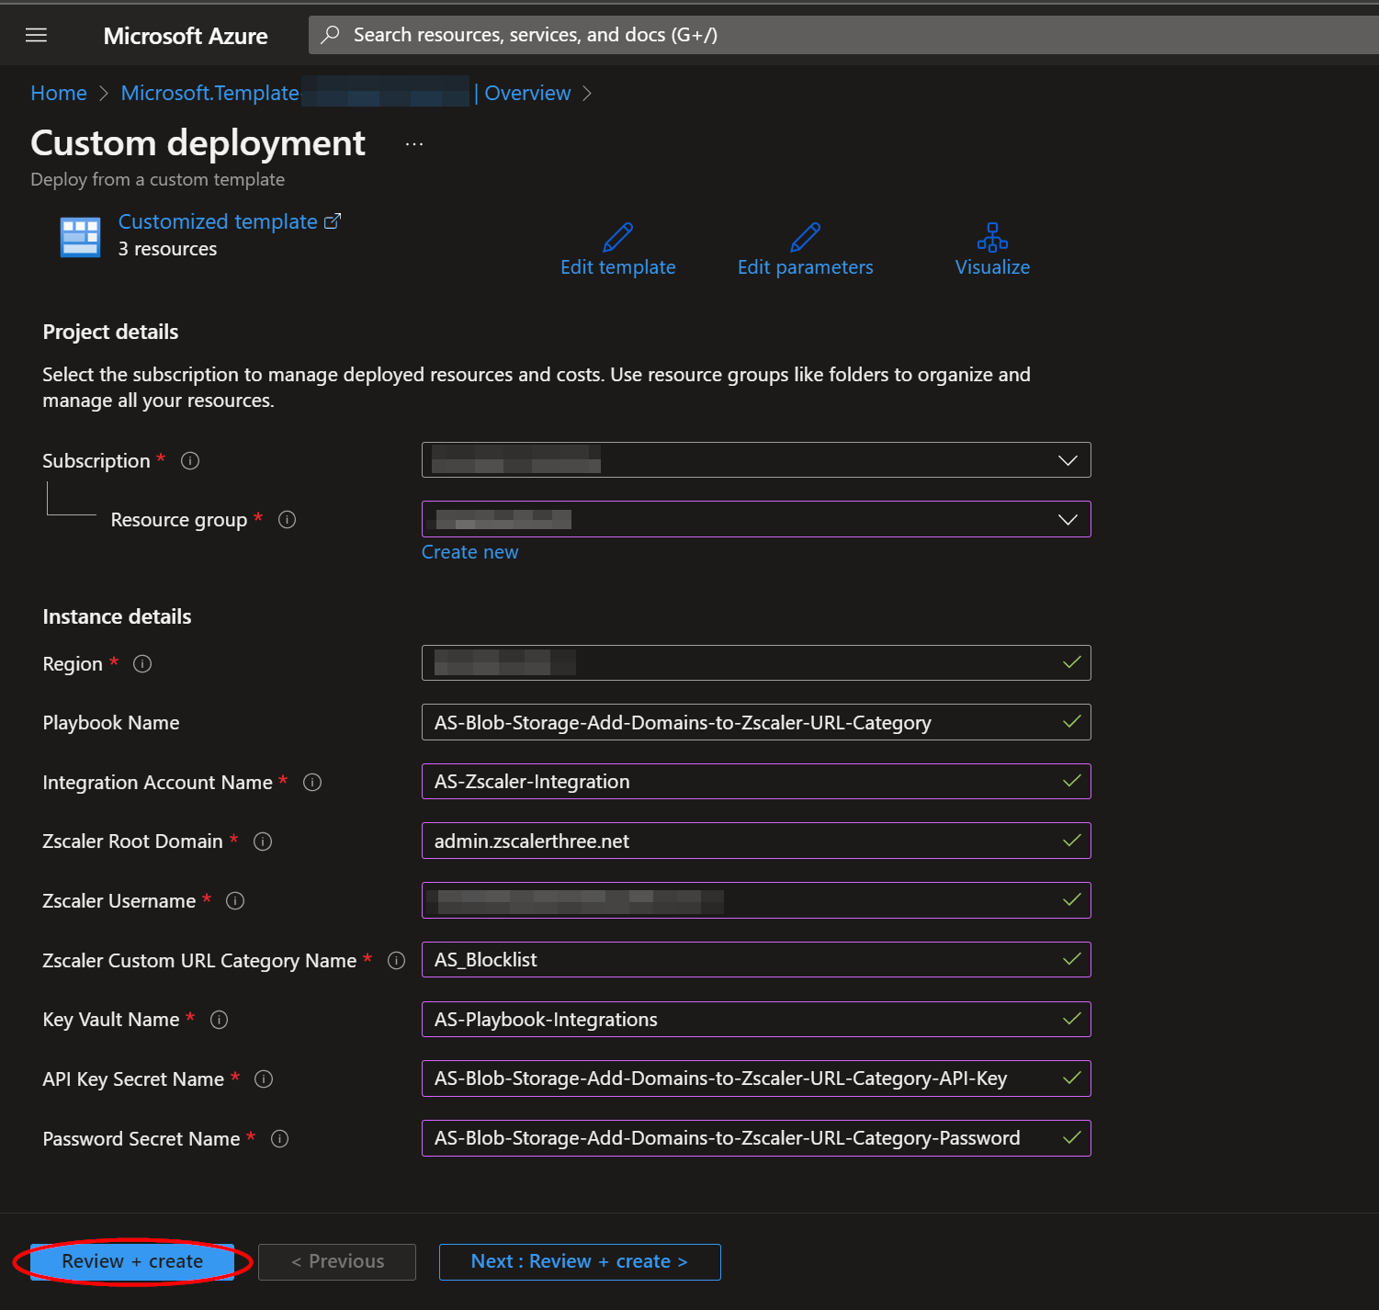The image size is (1379, 1310).
Task: Show info tooltip for Integration Account Name
Action: point(312,782)
